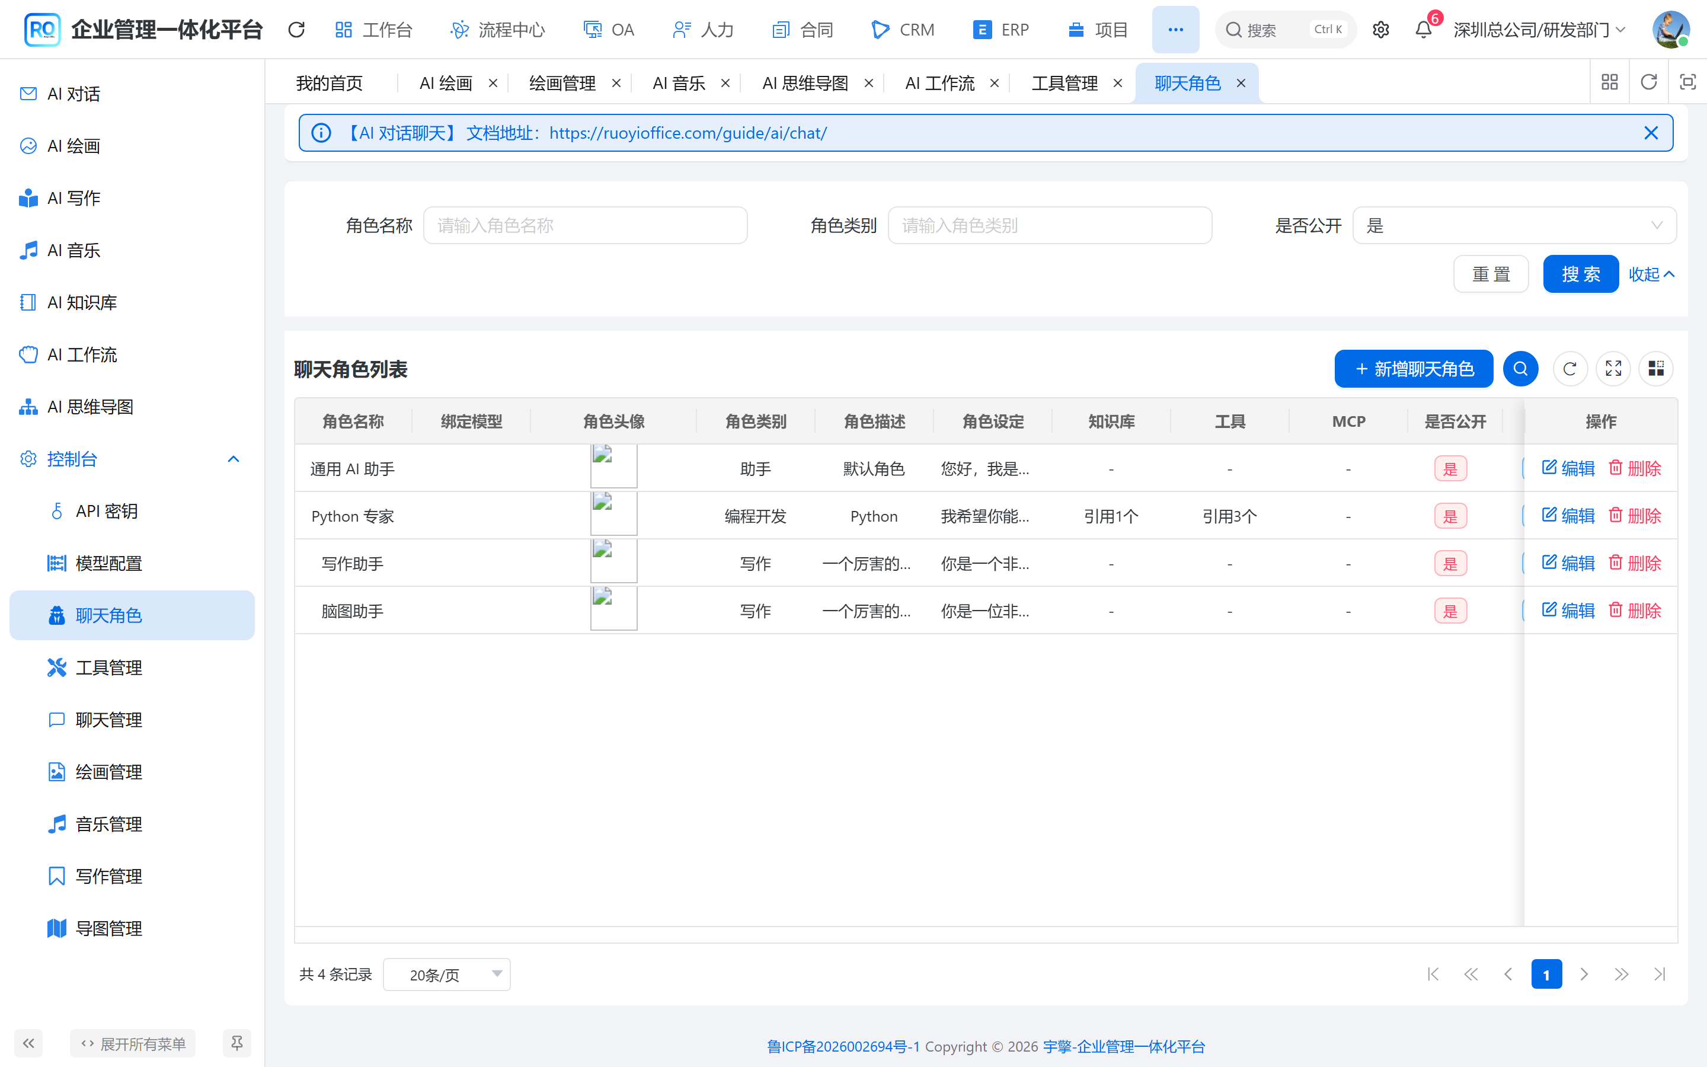Click the 重置 button

click(x=1491, y=274)
